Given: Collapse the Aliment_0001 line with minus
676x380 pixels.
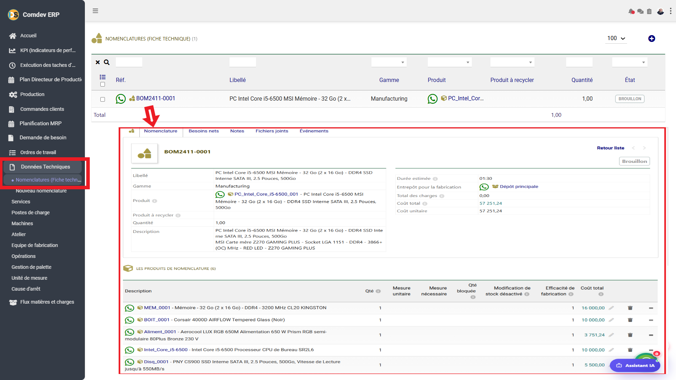Looking at the screenshot, I should pos(651,335).
